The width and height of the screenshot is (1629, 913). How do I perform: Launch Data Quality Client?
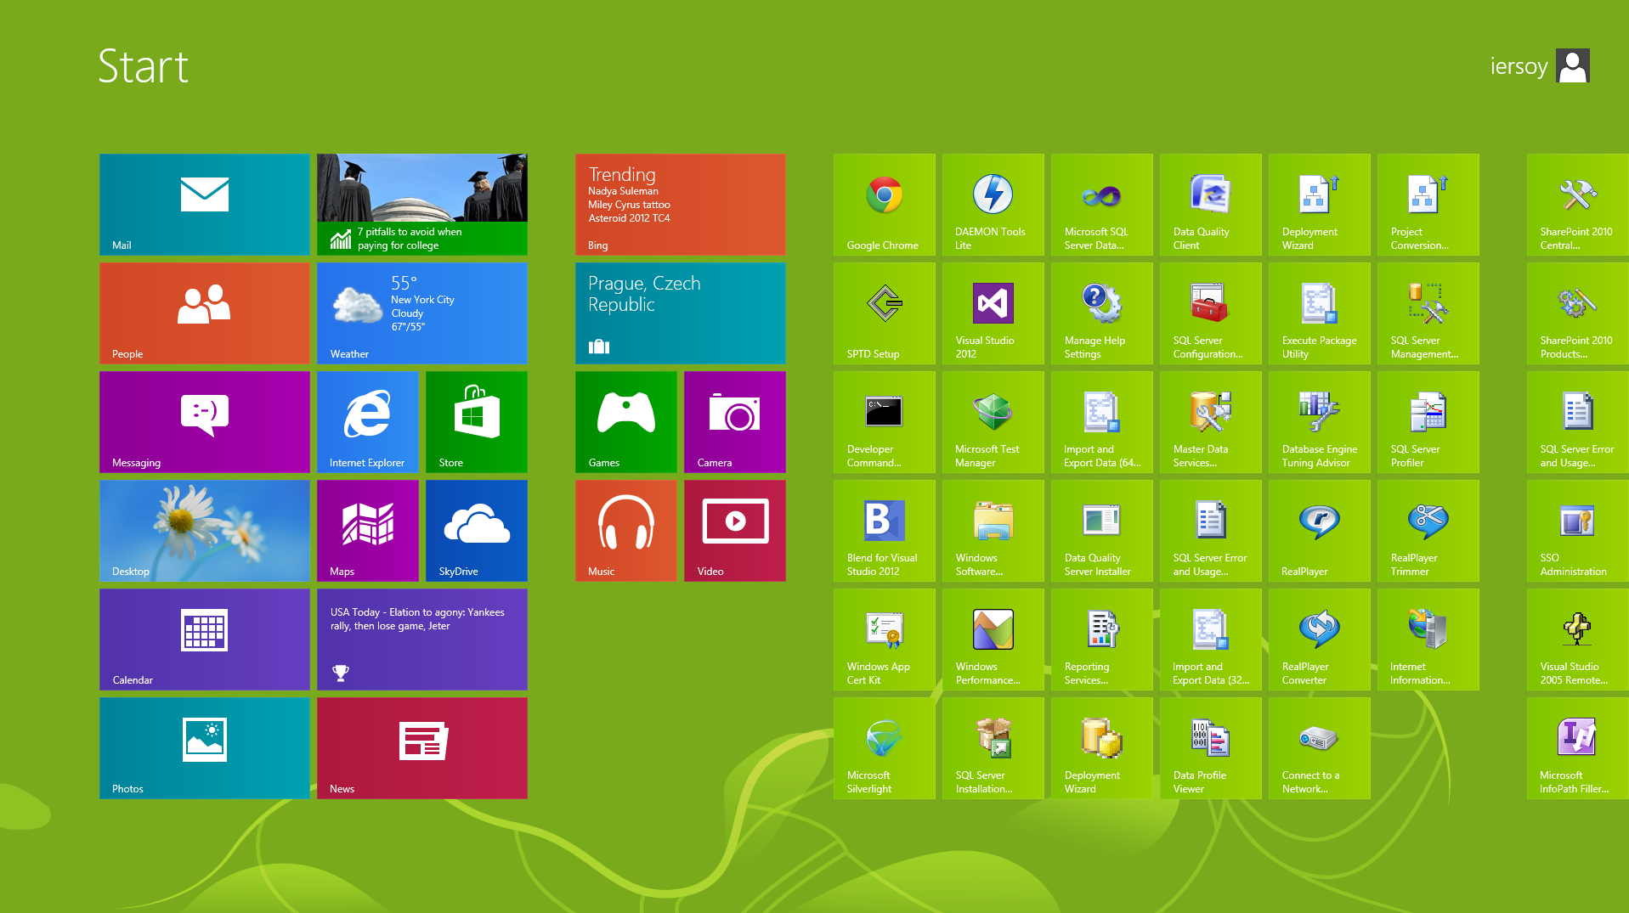1211,205
